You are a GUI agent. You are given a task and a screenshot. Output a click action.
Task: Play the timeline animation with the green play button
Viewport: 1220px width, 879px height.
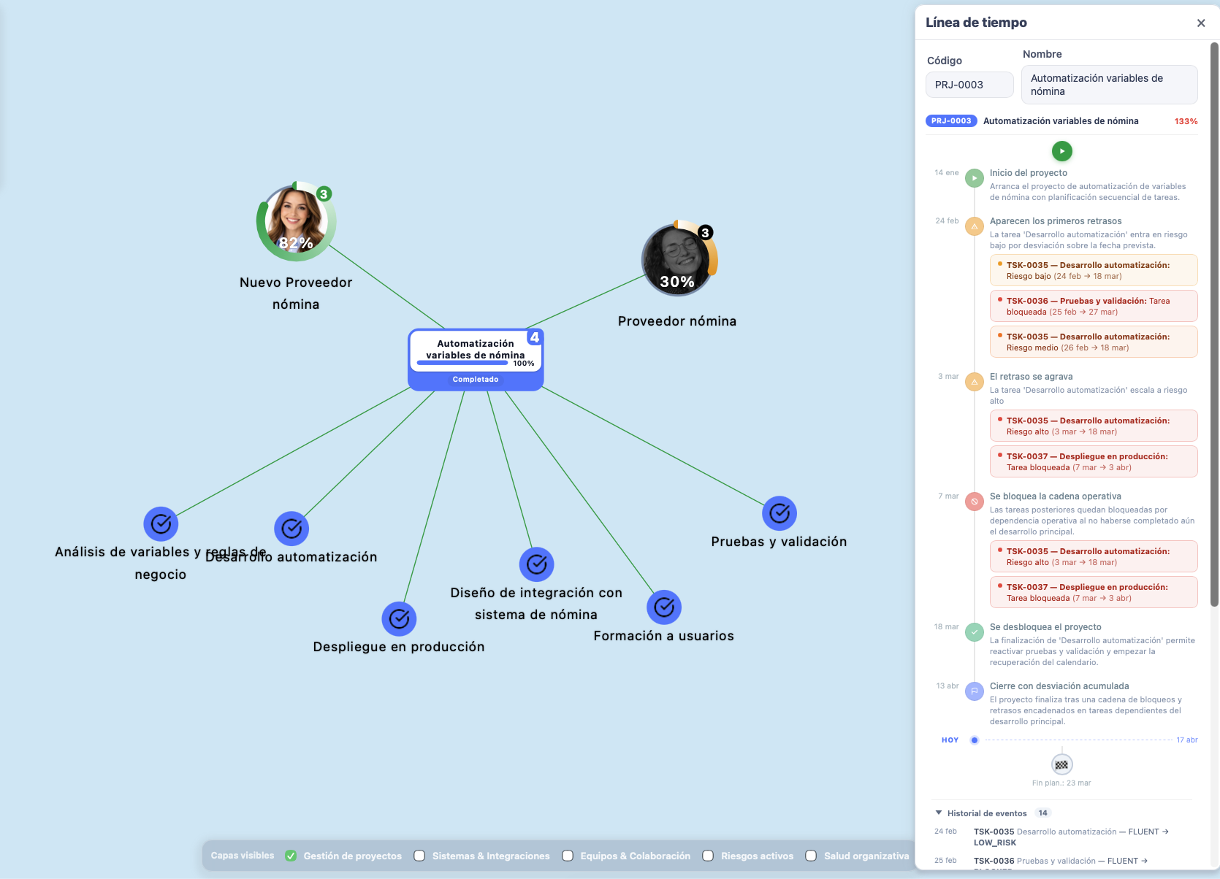point(1061,151)
